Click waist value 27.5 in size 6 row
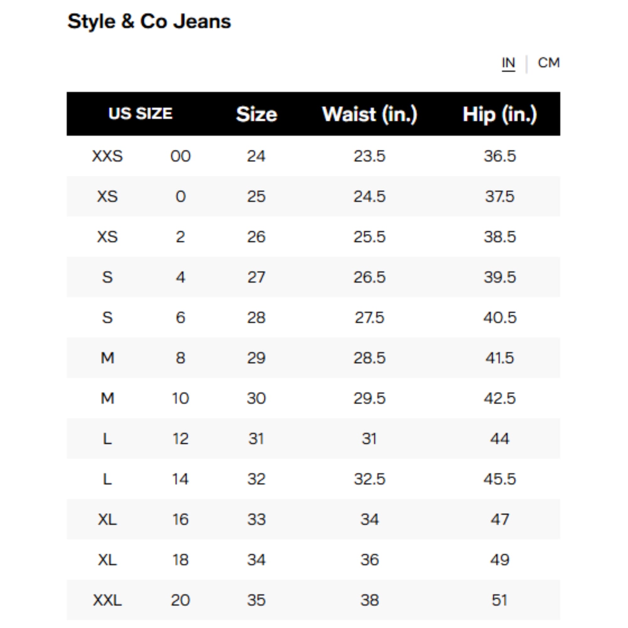 tap(369, 317)
